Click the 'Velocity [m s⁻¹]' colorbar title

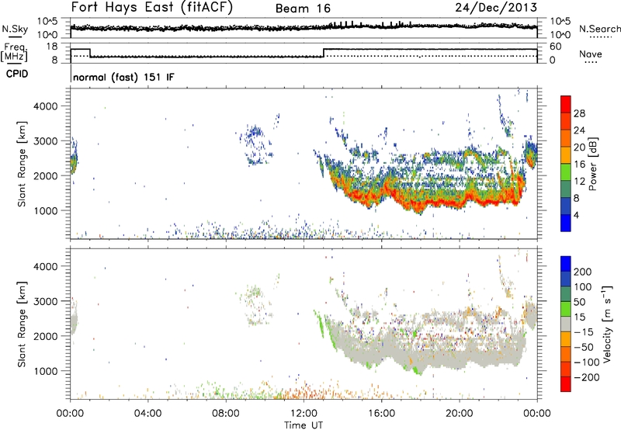click(x=607, y=324)
